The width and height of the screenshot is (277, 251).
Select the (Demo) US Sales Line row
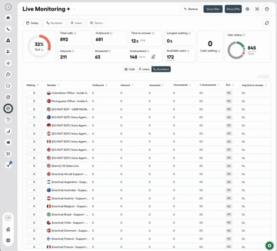click(x=147, y=166)
